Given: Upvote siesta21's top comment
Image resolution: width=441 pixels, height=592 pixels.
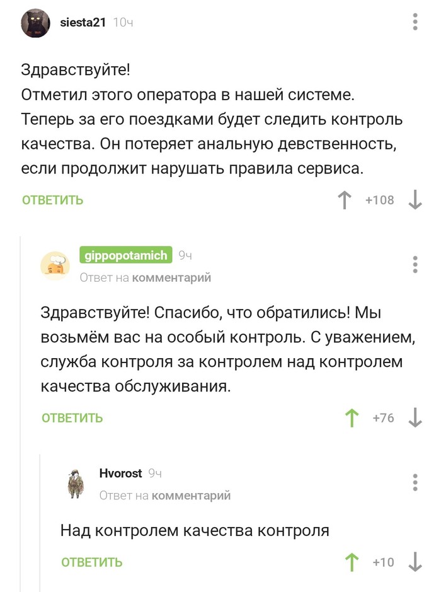Looking at the screenshot, I should [343, 199].
